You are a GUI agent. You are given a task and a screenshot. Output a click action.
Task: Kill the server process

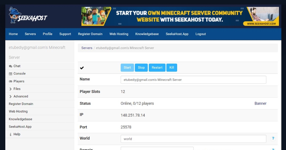(172, 67)
